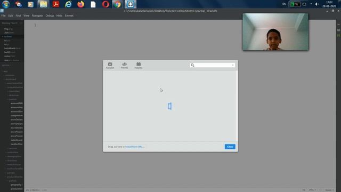Click the green icon in Brackets right toolbar
This screenshot has height=192, width=341.
coord(338,36)
